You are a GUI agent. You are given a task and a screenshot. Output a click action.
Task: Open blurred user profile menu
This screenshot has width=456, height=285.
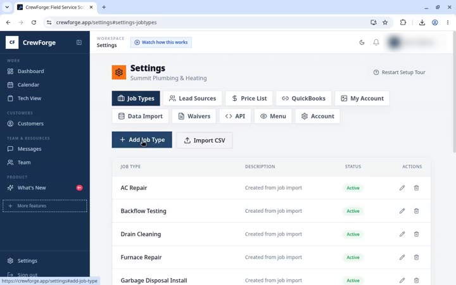(416, 42)
